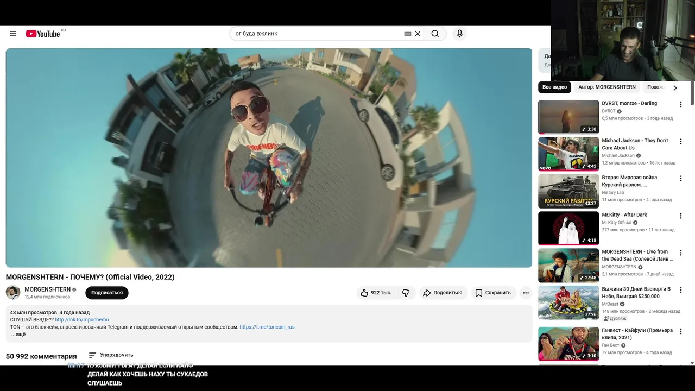Open options menu for Ганвест Кайфули video
This screenshot has height=391, width=695.
click(681, 331)
